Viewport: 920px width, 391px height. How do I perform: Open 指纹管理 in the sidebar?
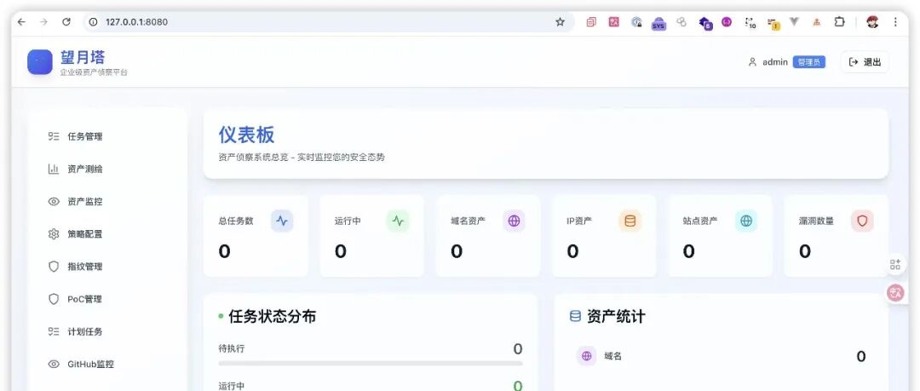click(x=107, y=267)
